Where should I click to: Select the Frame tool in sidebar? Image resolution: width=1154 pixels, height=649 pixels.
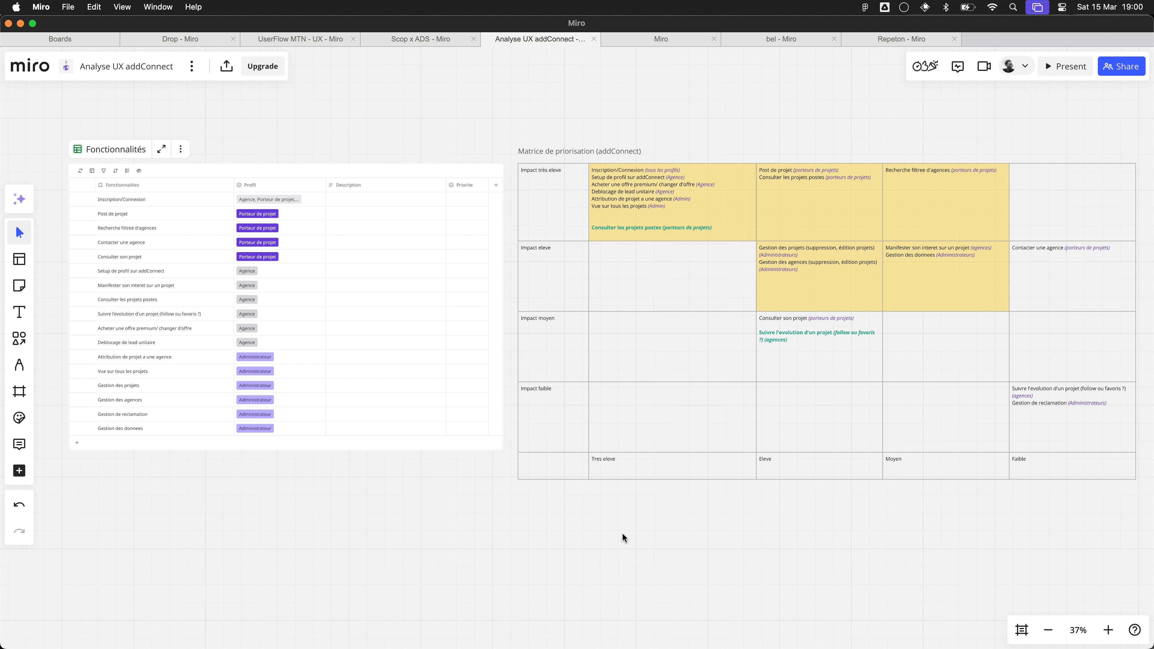tap(19, 392)
